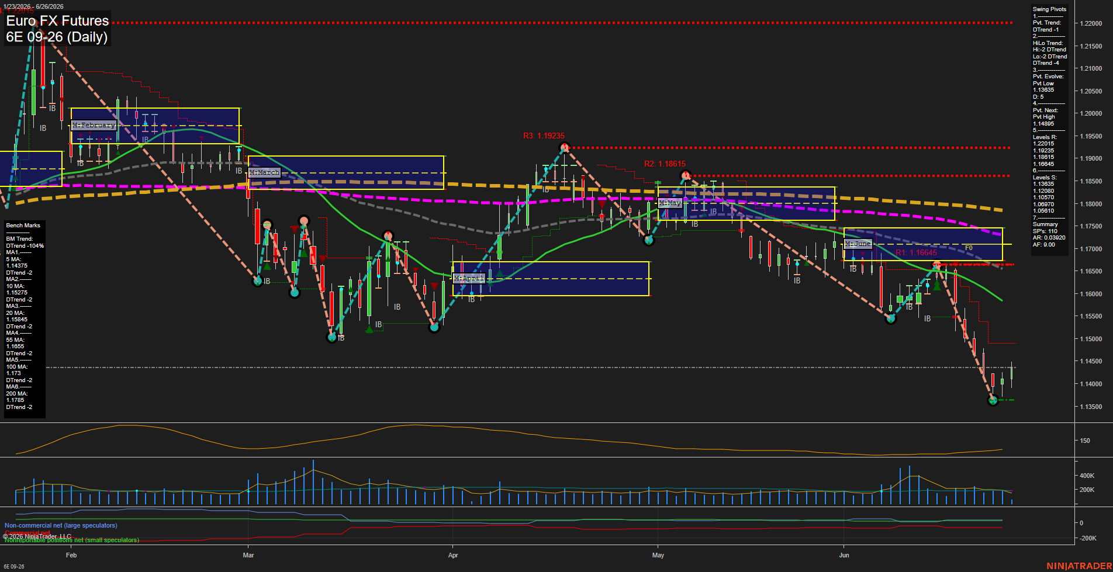The width and height of the screenshot is (1113, 572).
Task: Click the 1.13500 price axis label
Action: (x=1091, y=407)
